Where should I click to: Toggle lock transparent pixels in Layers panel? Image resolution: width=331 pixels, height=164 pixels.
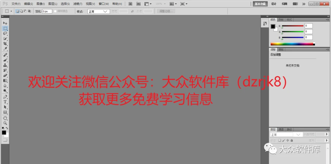tap(280, 140)
